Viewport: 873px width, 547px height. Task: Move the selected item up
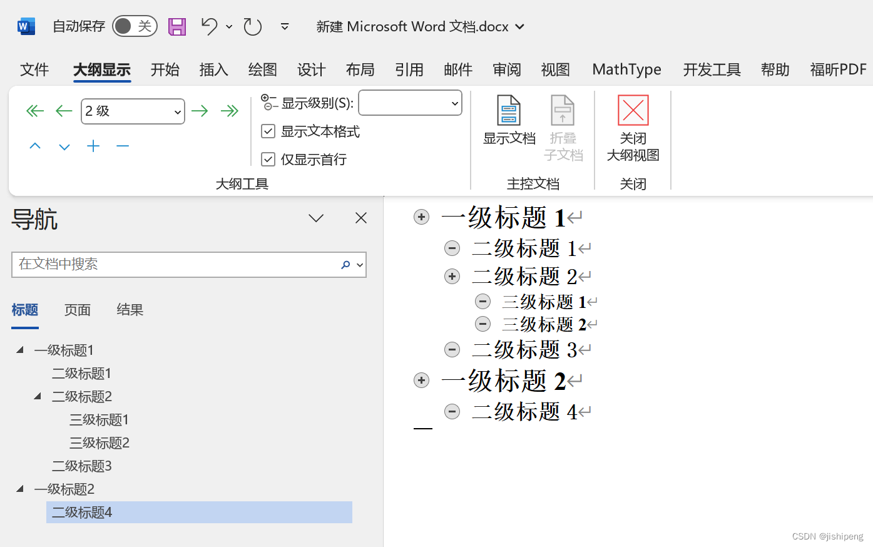(x=35, y=146)
